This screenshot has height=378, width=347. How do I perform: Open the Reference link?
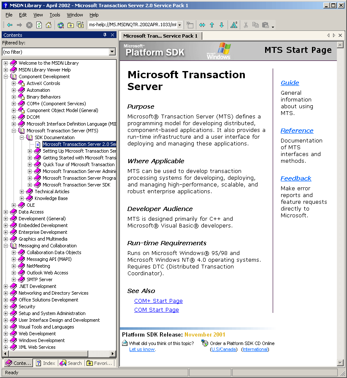[297, 131]
